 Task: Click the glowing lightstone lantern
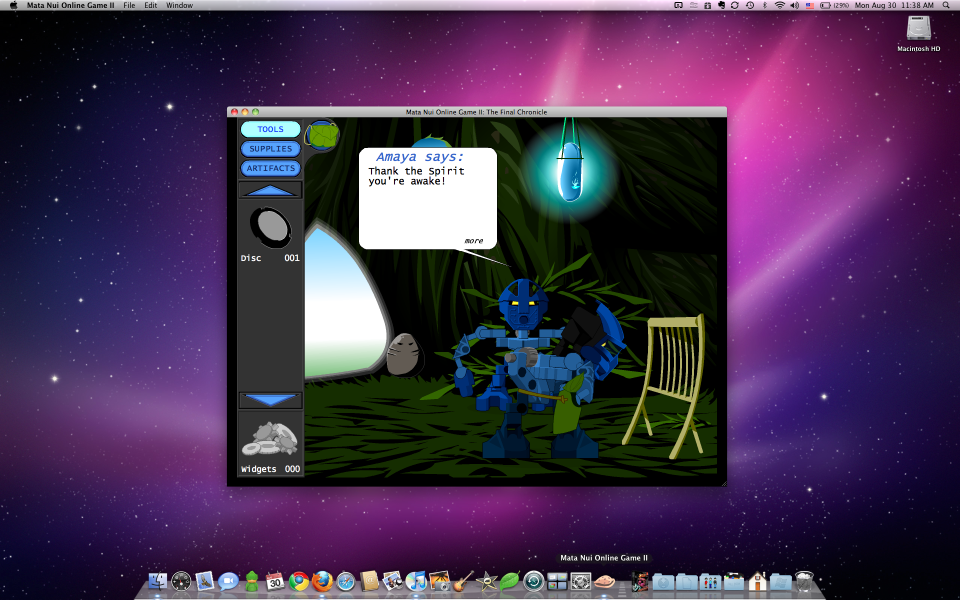point(570,170)
